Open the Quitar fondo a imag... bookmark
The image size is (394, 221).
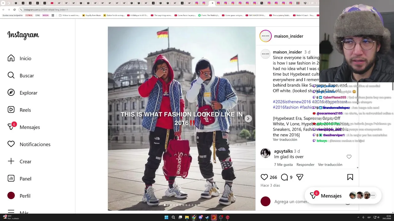coord(114,15)
